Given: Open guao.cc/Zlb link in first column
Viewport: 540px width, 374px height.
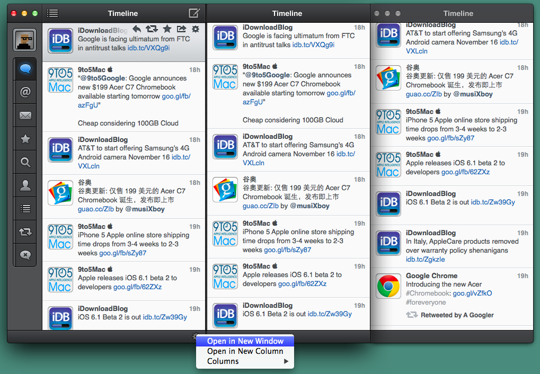Looking at the screenshot, I should [96, 209].
